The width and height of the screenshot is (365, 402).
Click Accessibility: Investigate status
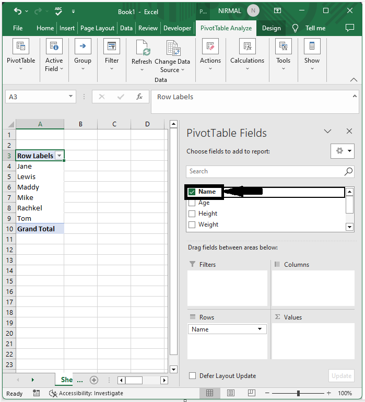pos(86,393)
